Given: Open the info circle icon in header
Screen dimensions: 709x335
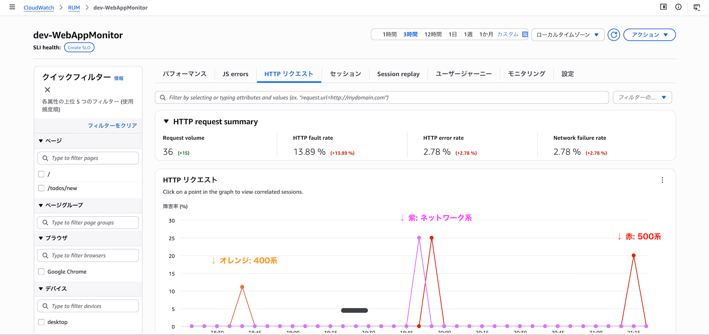Looking at the screenshot, I should click(x=678, y=7).
